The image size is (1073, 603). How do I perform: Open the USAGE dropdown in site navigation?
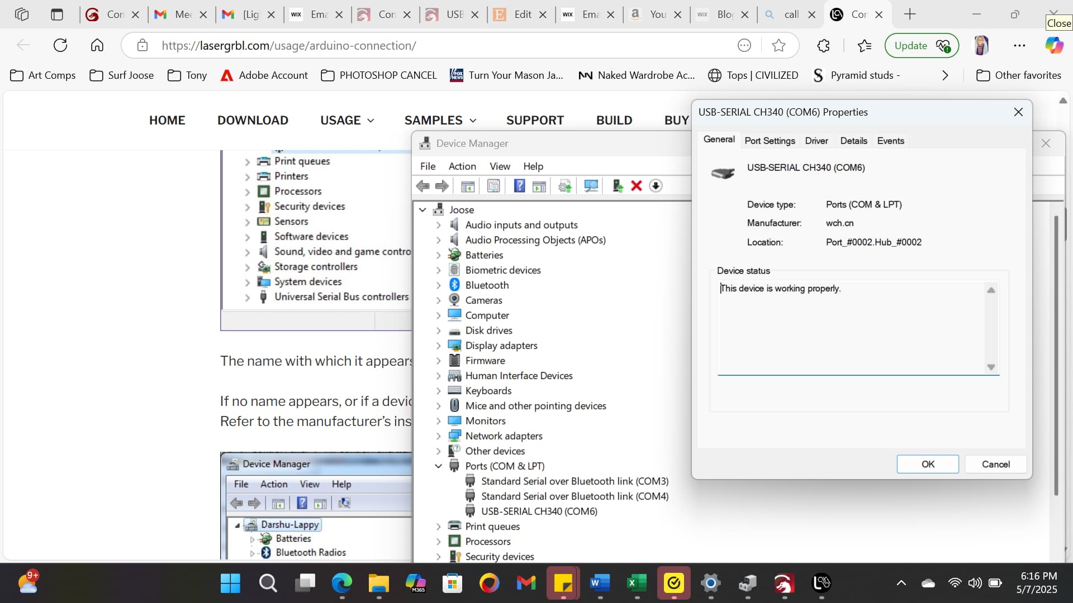[347, 120]
